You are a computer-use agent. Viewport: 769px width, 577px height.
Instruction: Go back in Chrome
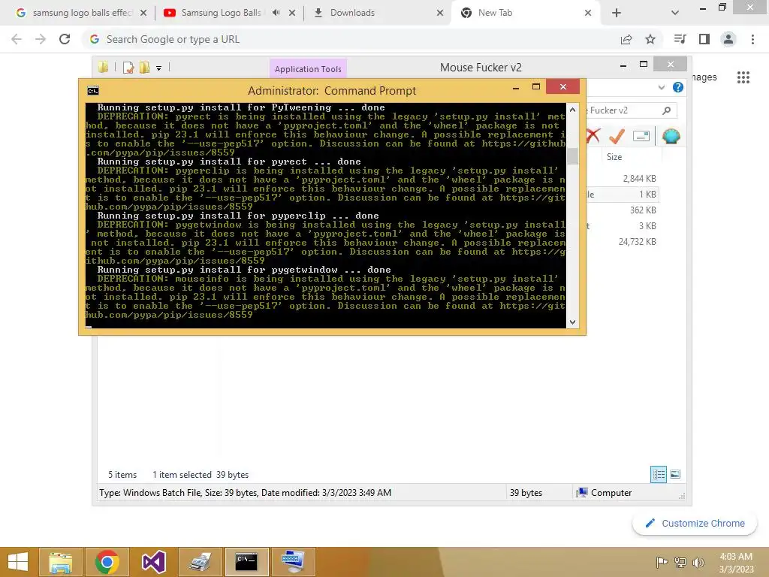click(17, 39)
